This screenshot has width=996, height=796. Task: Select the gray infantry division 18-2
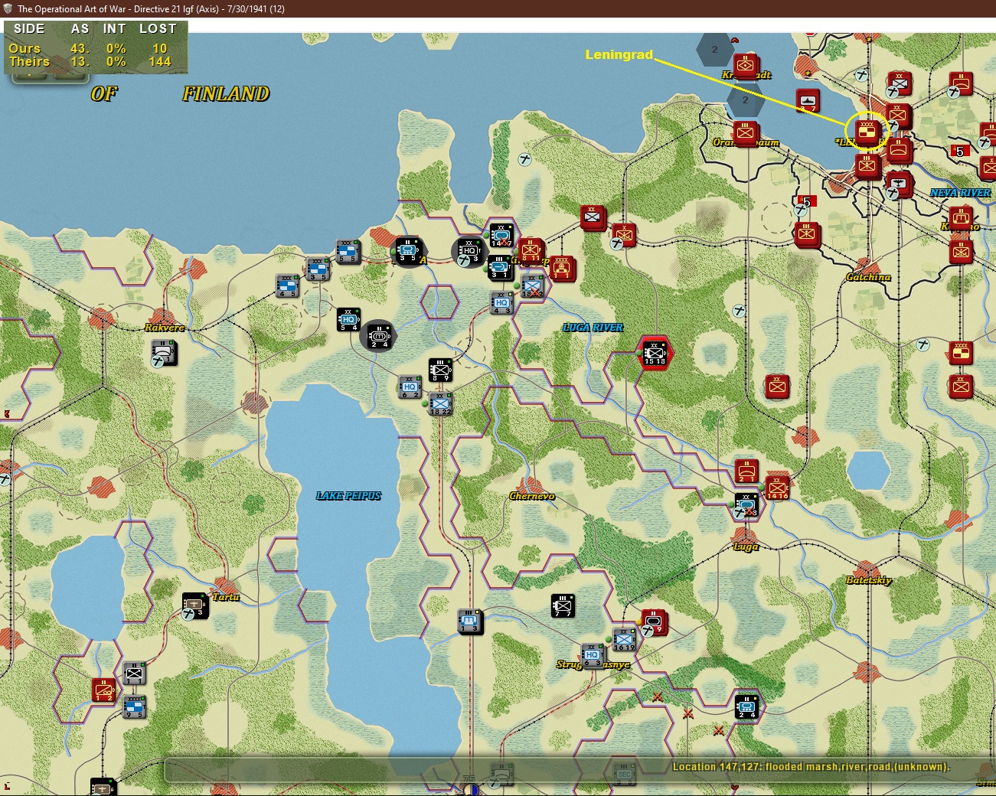[x=532, y=285]
